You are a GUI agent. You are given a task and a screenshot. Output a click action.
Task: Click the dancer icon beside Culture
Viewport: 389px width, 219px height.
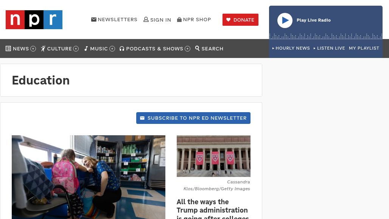click(x=43, y=48)
